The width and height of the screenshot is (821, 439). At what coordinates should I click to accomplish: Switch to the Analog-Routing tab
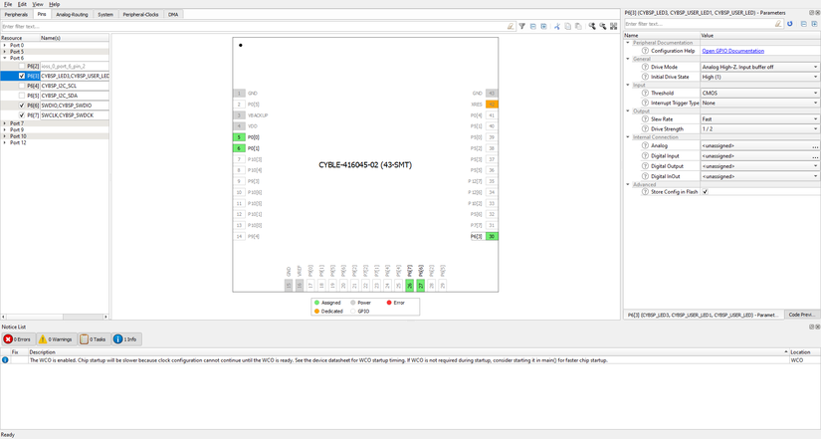(x=72, y=15)
